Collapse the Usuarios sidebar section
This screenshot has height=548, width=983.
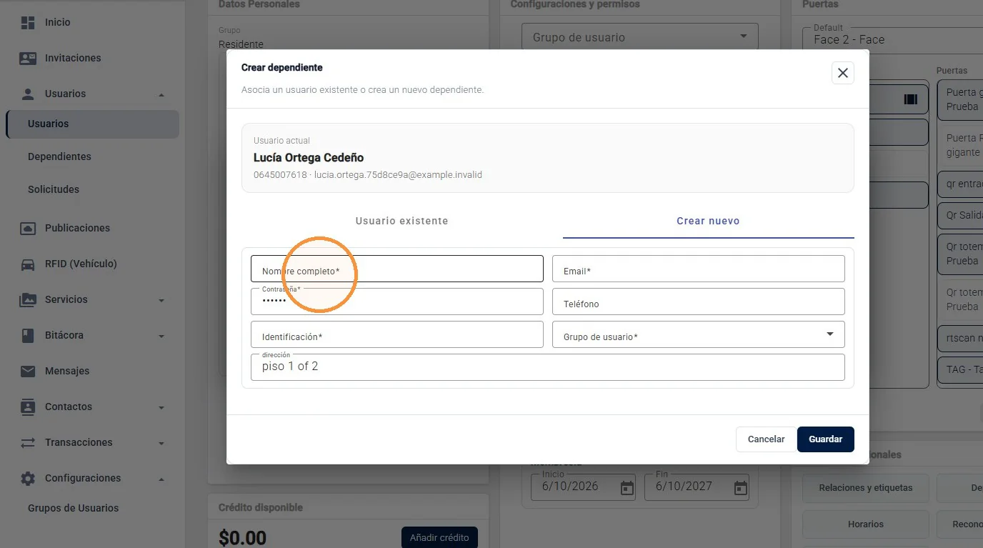click(x=161, y=94)
